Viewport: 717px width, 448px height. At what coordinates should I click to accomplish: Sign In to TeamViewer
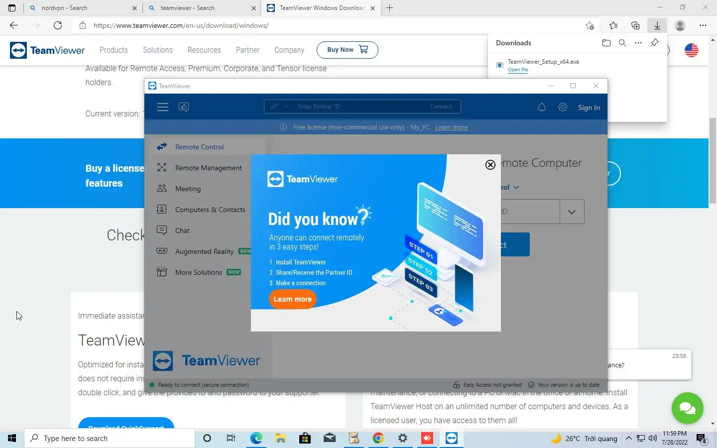click(x=589, y=108)
